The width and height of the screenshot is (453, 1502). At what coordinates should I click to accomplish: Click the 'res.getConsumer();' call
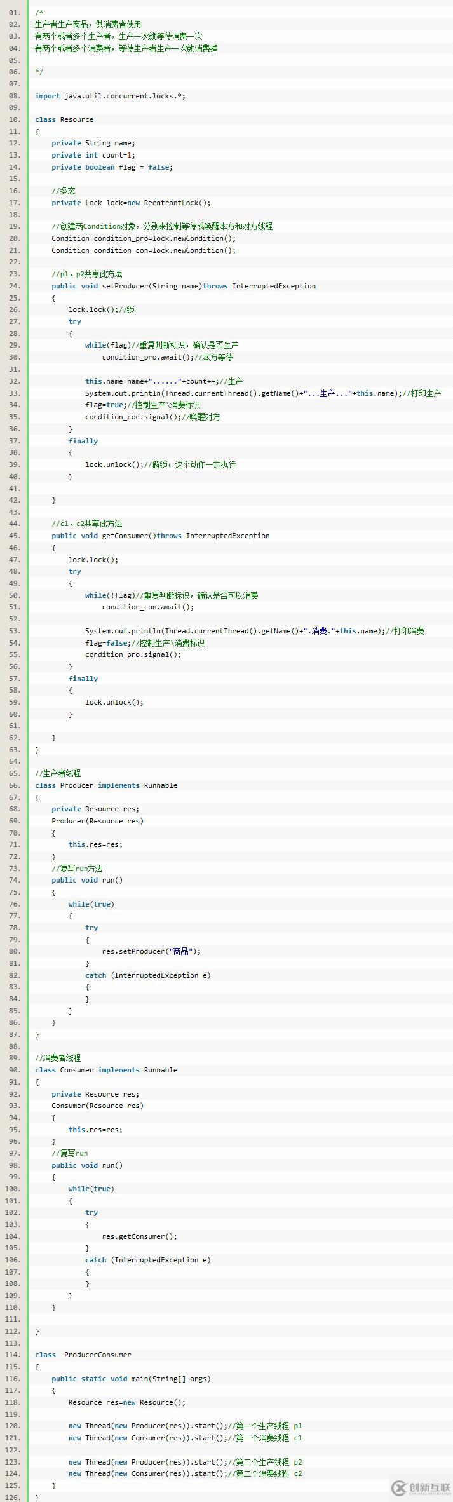140,1236
